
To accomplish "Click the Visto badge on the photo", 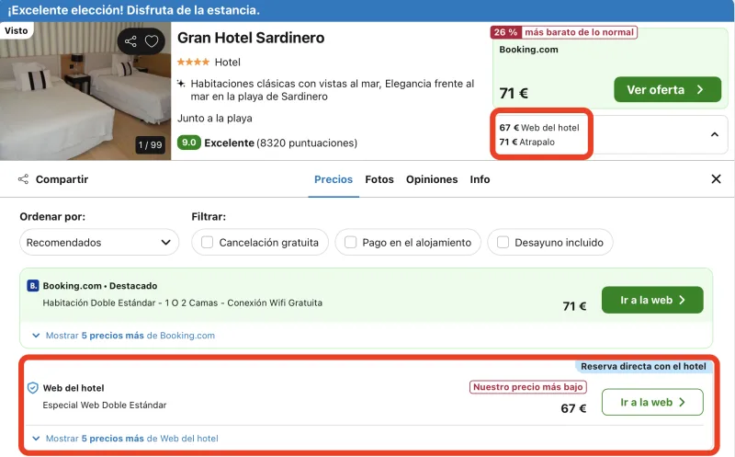I will 17,30.
